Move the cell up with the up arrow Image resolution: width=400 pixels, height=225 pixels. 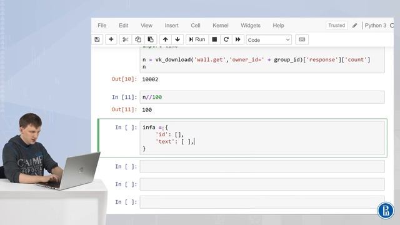click(165, 39)
